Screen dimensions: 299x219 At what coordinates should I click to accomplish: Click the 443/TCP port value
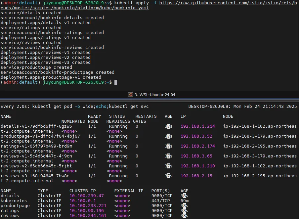(160, 201)
